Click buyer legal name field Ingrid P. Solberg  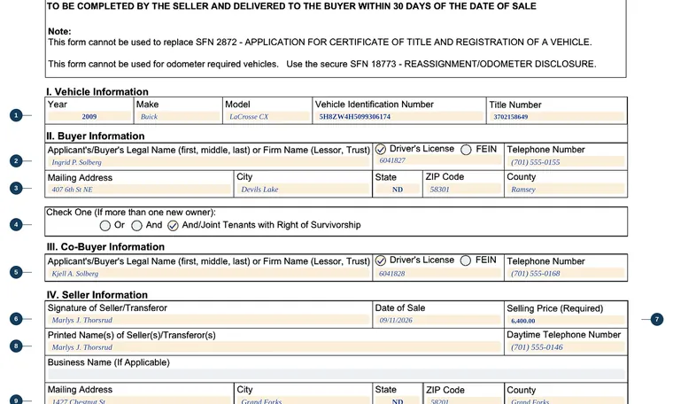tap(208, 162)
